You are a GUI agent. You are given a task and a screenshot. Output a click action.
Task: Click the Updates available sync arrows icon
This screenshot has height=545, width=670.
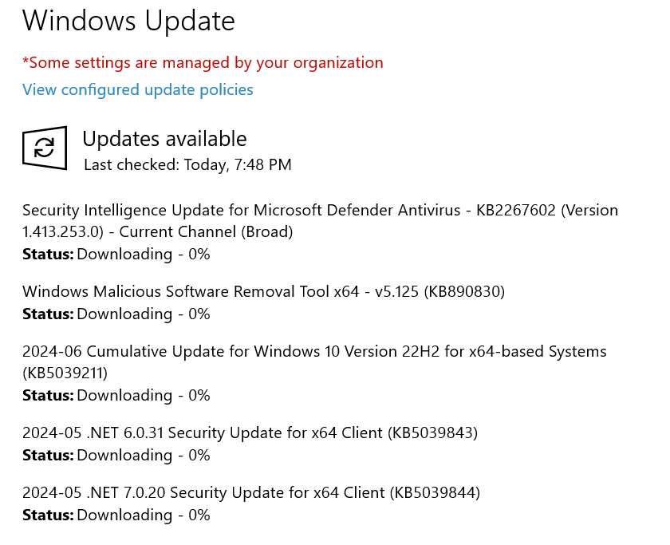tap(45, 148)
